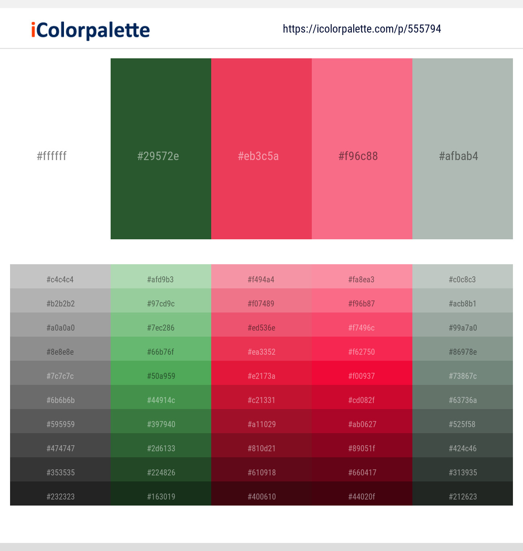Choose the #7c7c7c medium gray shade
Viewport: 523px width, 551px height.
(60, 373)
